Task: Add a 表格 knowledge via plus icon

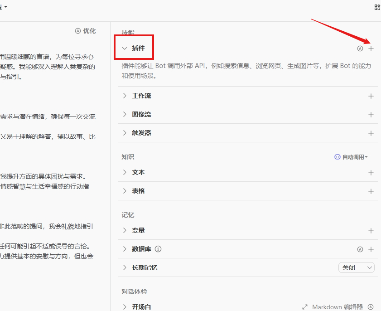Action: pyautogui.click(x=371, y=191)
